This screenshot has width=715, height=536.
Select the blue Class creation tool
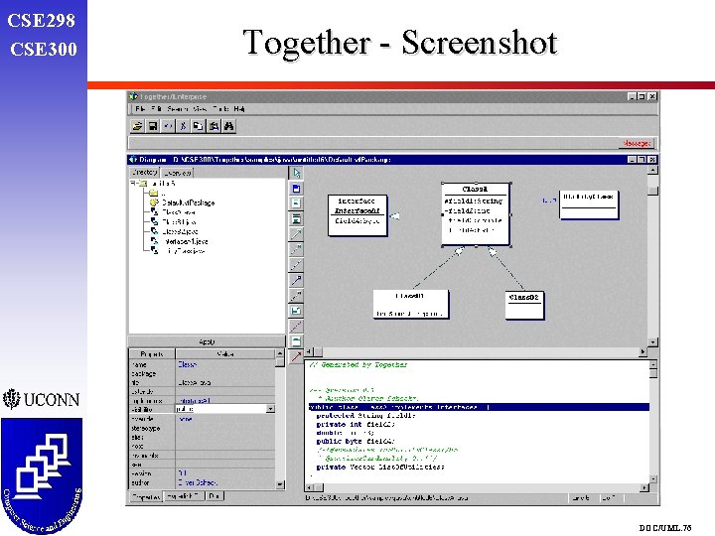[x=296, y=189]
